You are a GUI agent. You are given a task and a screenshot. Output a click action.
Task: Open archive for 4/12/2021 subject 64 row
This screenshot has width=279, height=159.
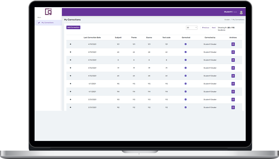point(233,76)
